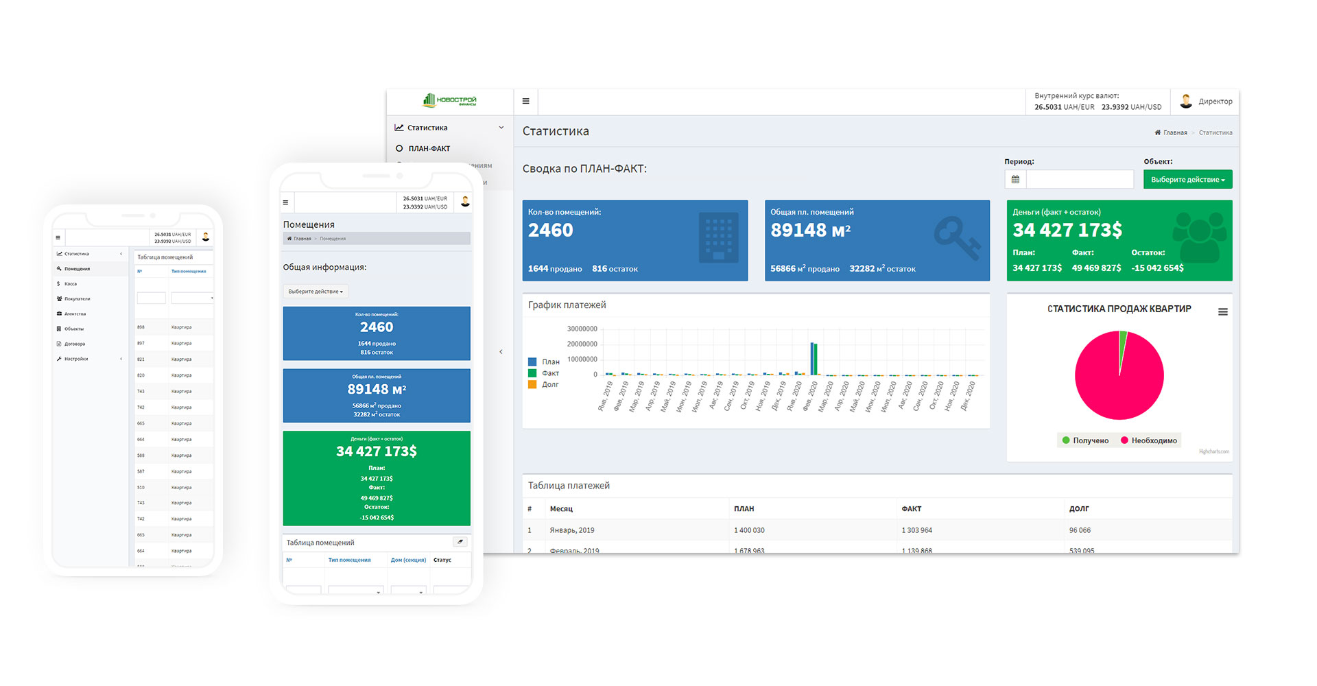Screen dimensions: 1317x686
Task: Click the building icon in Кол-во помещений card
Action: click(718, 237)
